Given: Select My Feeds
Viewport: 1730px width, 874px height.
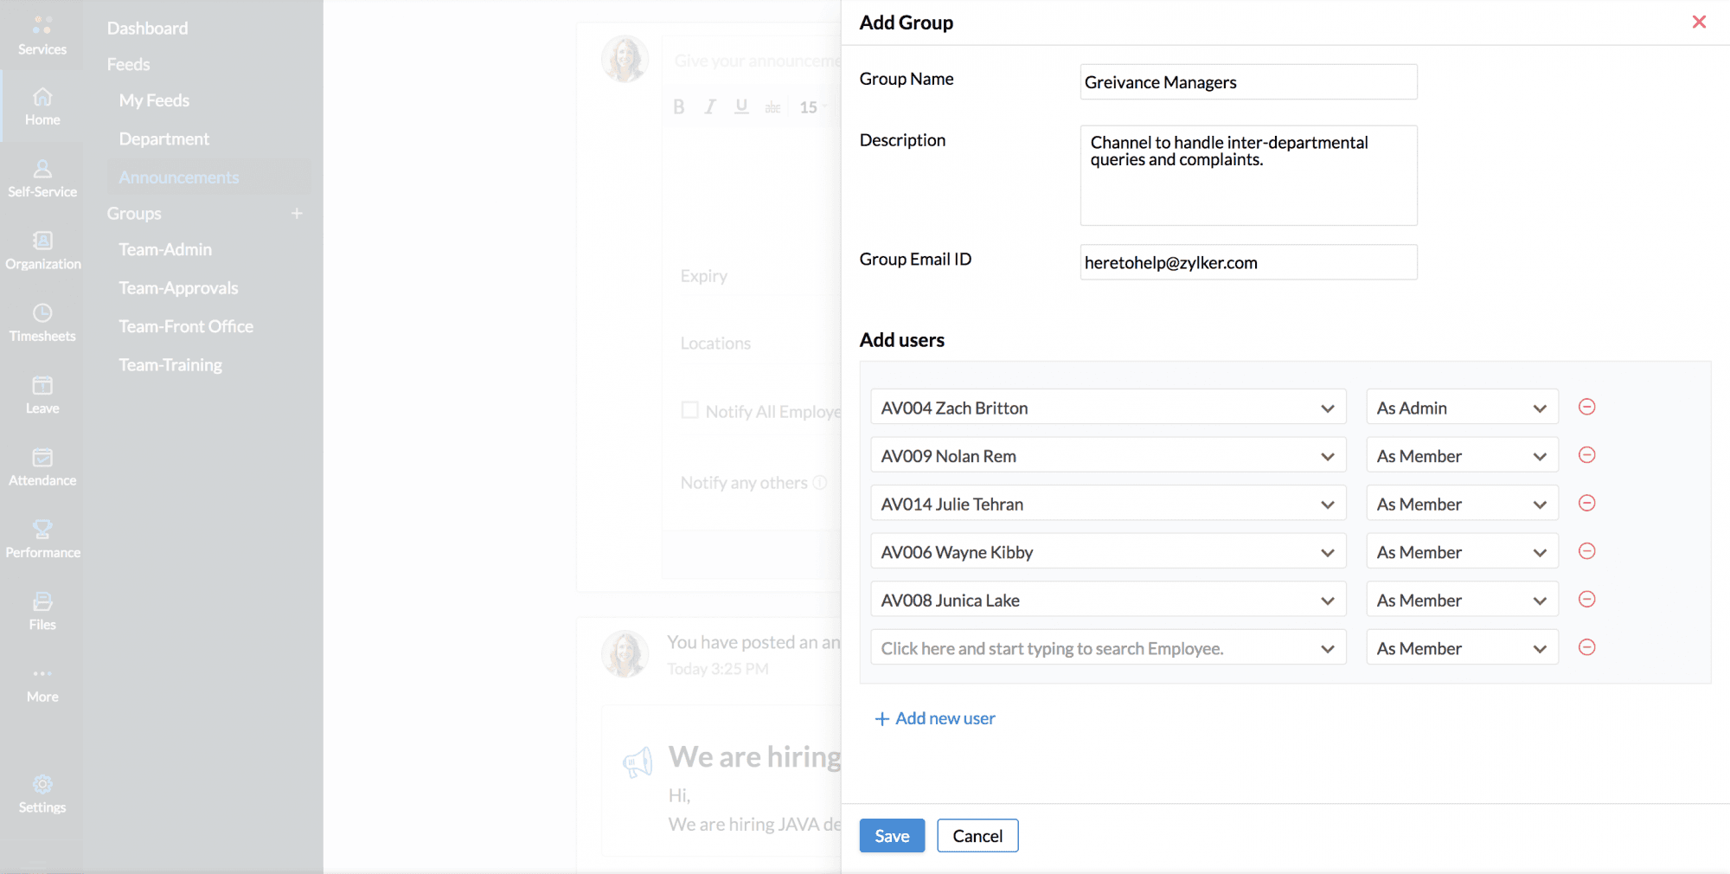Looking at the screenshot, I should pyautogui.click(x=154, y=100).
